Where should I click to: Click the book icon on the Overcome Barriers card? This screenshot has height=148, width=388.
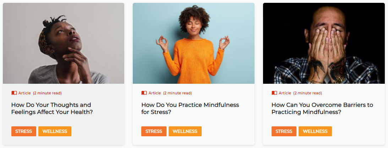pyautogui.click(x=274, y=93)
